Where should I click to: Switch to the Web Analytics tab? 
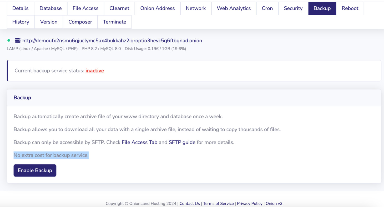[234, 8]
